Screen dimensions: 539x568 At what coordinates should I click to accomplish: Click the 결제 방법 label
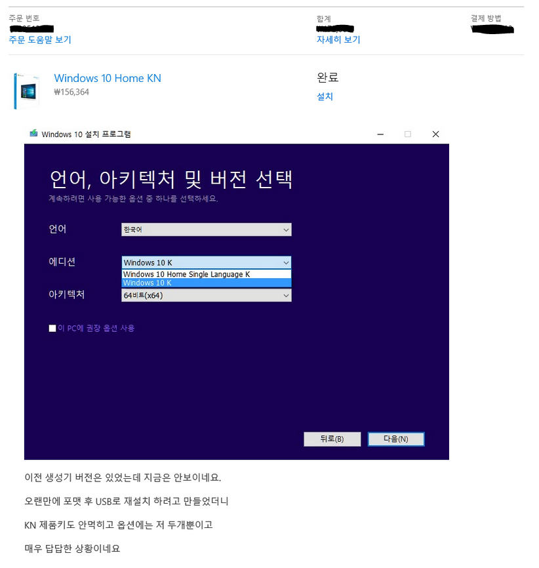[x=486, y=18]
